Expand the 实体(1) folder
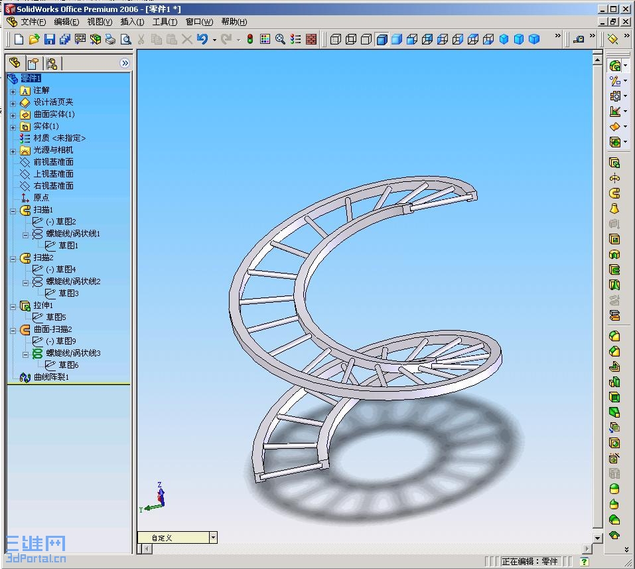635x569 pixels. pyautogui.click(x=13, y=127)
